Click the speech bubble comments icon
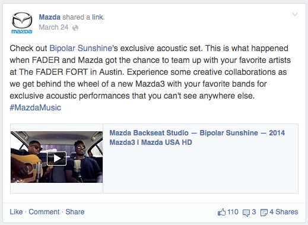The width and height of the screenshot is (308, 225). coord(246,213)
